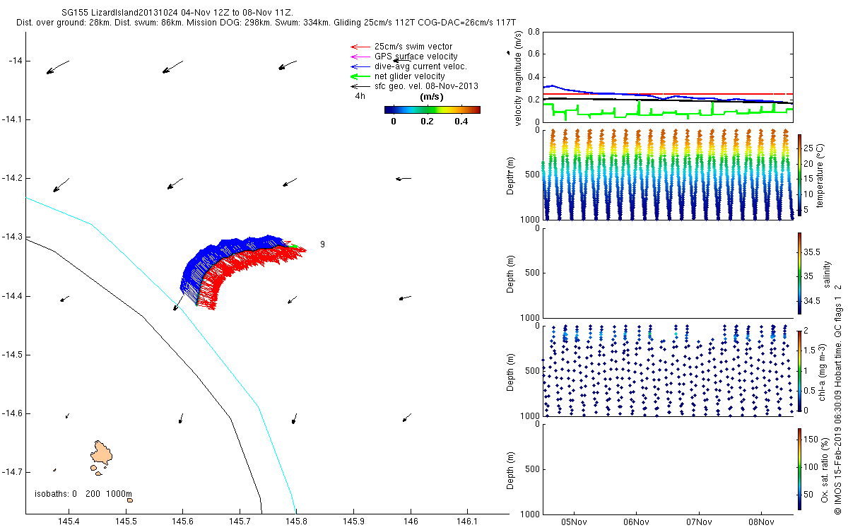Click the '150' oxygen colorbar tick
The height and width of the screenshot is (530, 848).
811,440
